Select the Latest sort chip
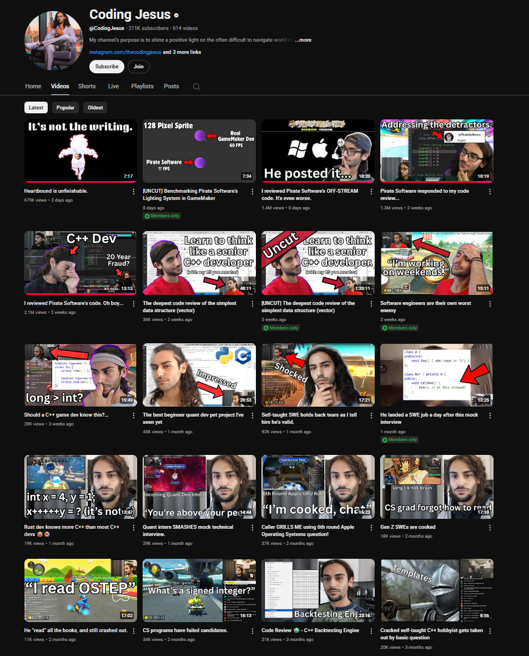This screenshot has height=656, width=529. pos(36,108)
